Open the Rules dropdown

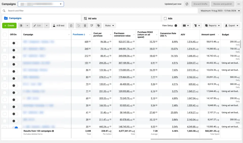click(x=110, y=26)
